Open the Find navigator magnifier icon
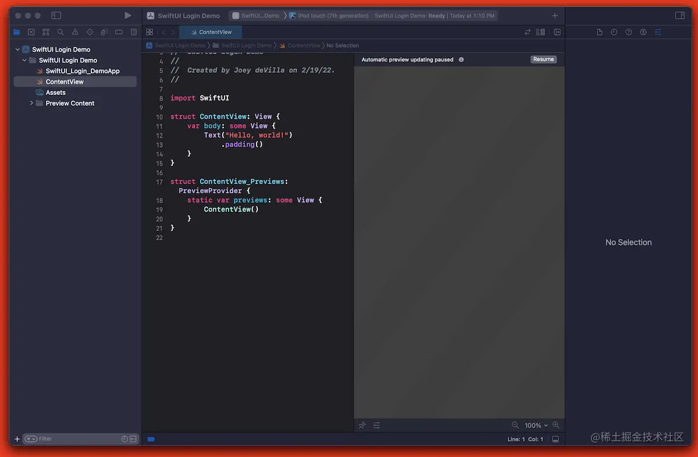The image size is (698, 457). (60, 32)
